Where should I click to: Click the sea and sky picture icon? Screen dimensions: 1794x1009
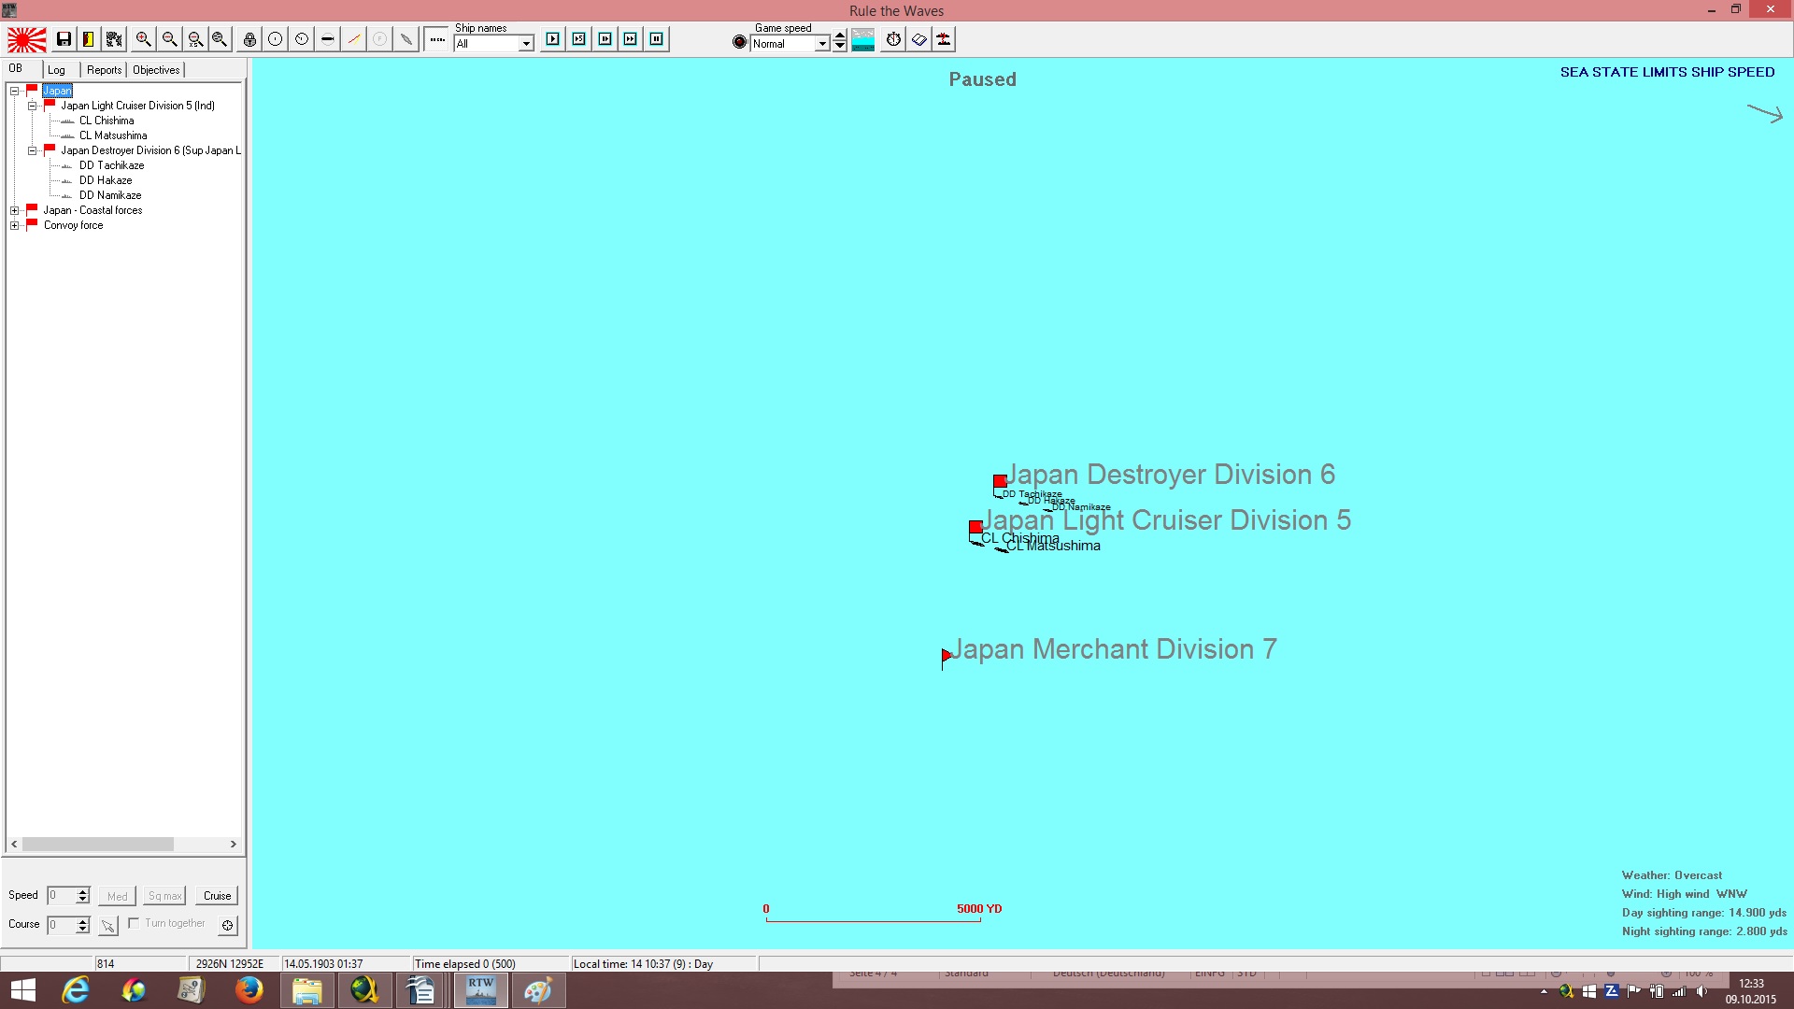863,39
